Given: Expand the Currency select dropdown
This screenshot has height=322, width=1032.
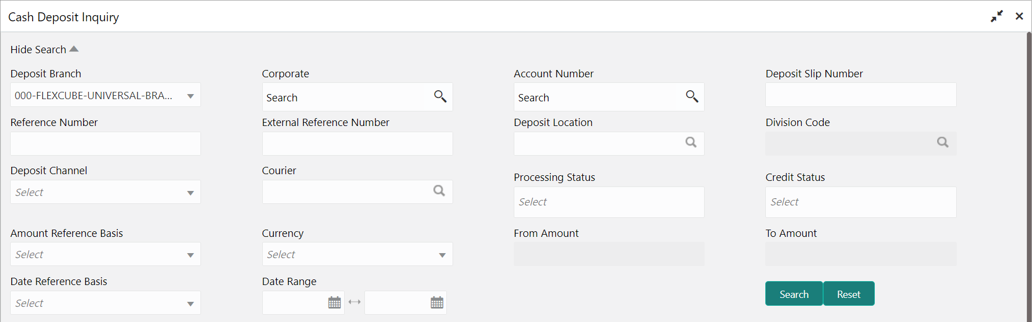Looking at the screenshot, I should tap(357, 254).
